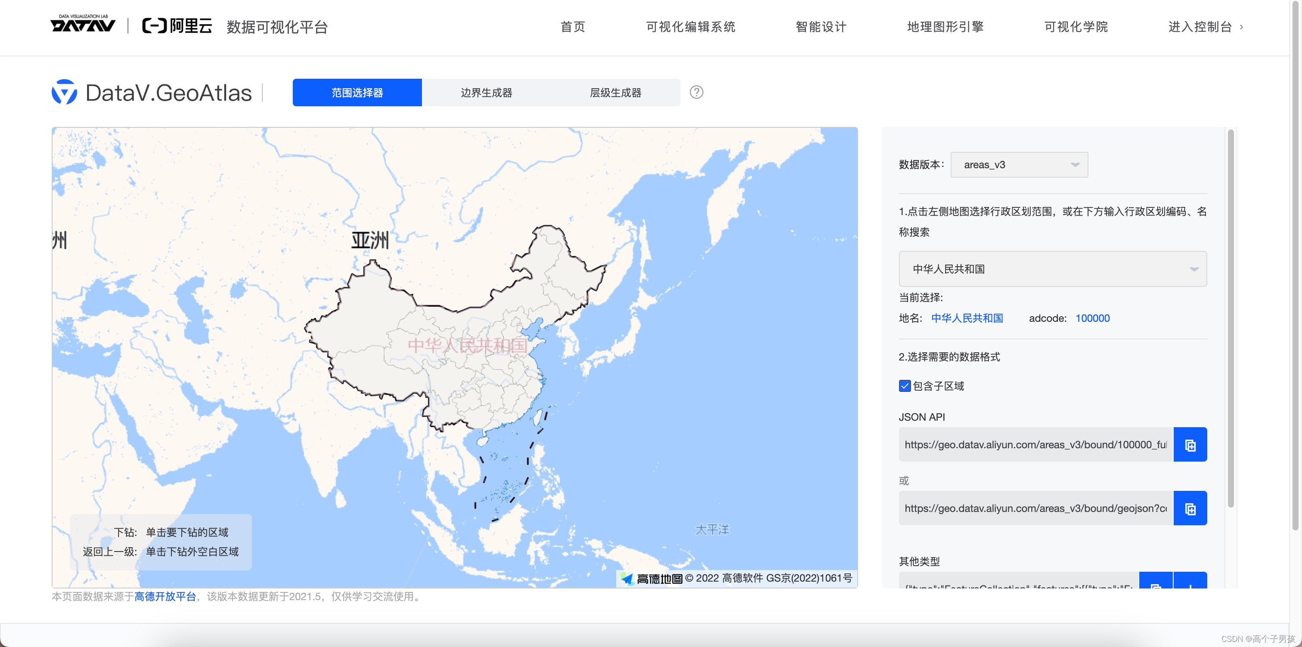Switch to the 边界生成器 tab
This screenshot has width=1302, height=647.
[486, 92]
